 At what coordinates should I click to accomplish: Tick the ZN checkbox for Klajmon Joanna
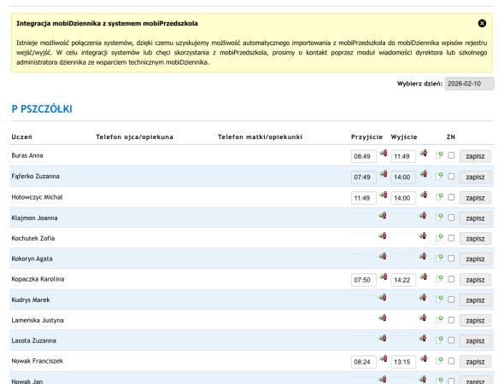pos(451,218)
